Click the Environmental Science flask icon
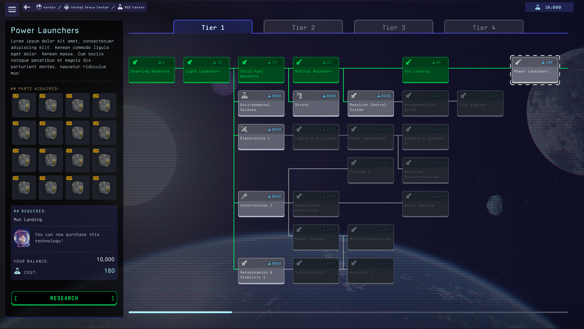The image size is (584, 329). 245,96
